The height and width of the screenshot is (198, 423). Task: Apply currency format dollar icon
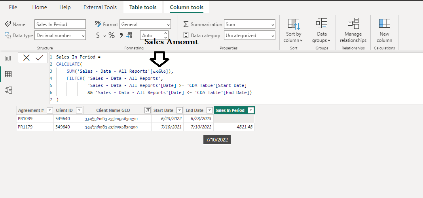pos(98,35)
